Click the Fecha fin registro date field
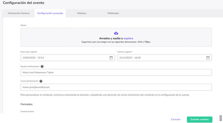The width and height of the screenshot is (223, 123). point(164,58)
